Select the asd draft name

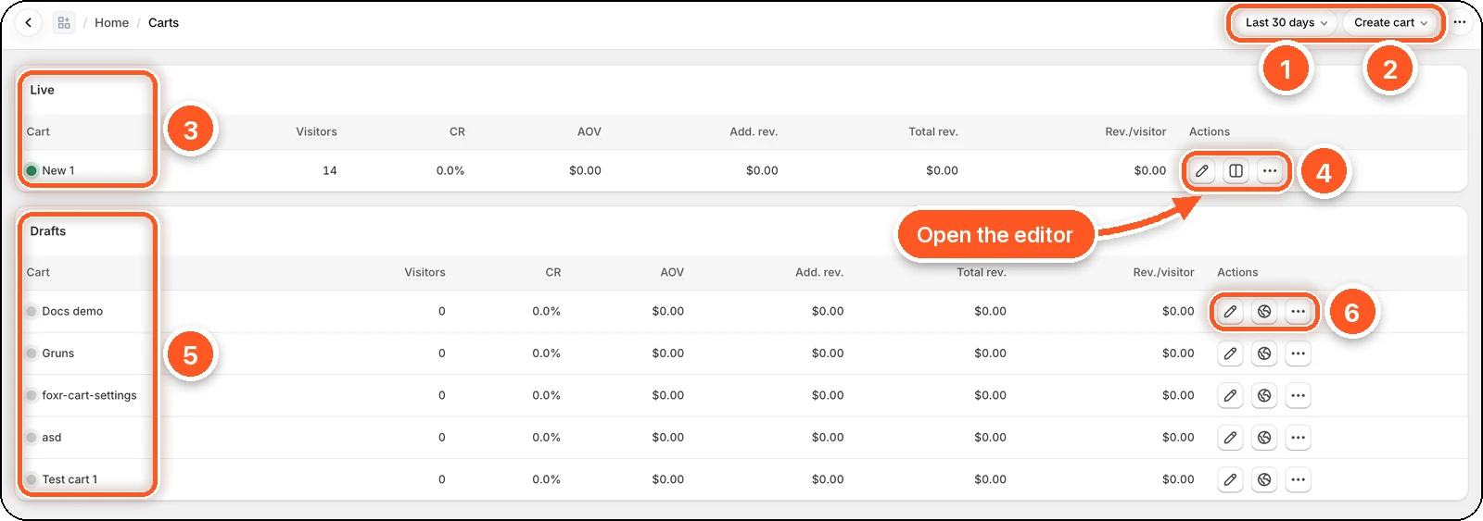[x=52, y=438]
